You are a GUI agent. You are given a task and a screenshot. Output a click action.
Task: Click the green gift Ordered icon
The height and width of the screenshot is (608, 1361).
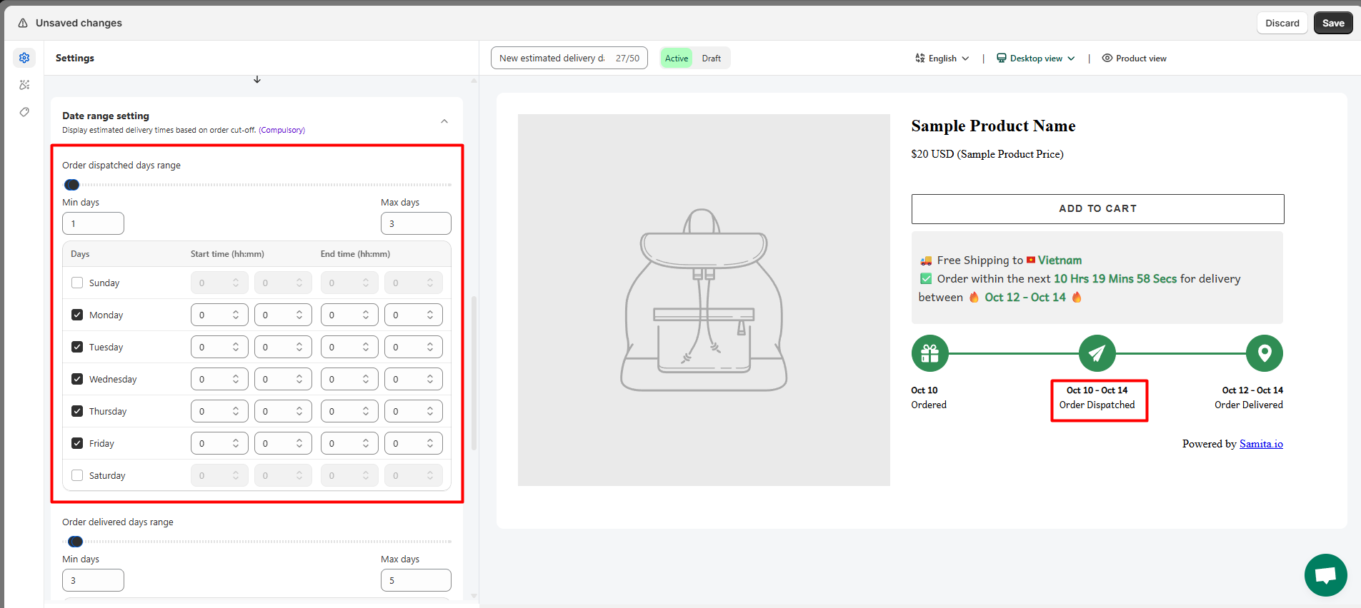pyautogui.click(x=929, y=353)
